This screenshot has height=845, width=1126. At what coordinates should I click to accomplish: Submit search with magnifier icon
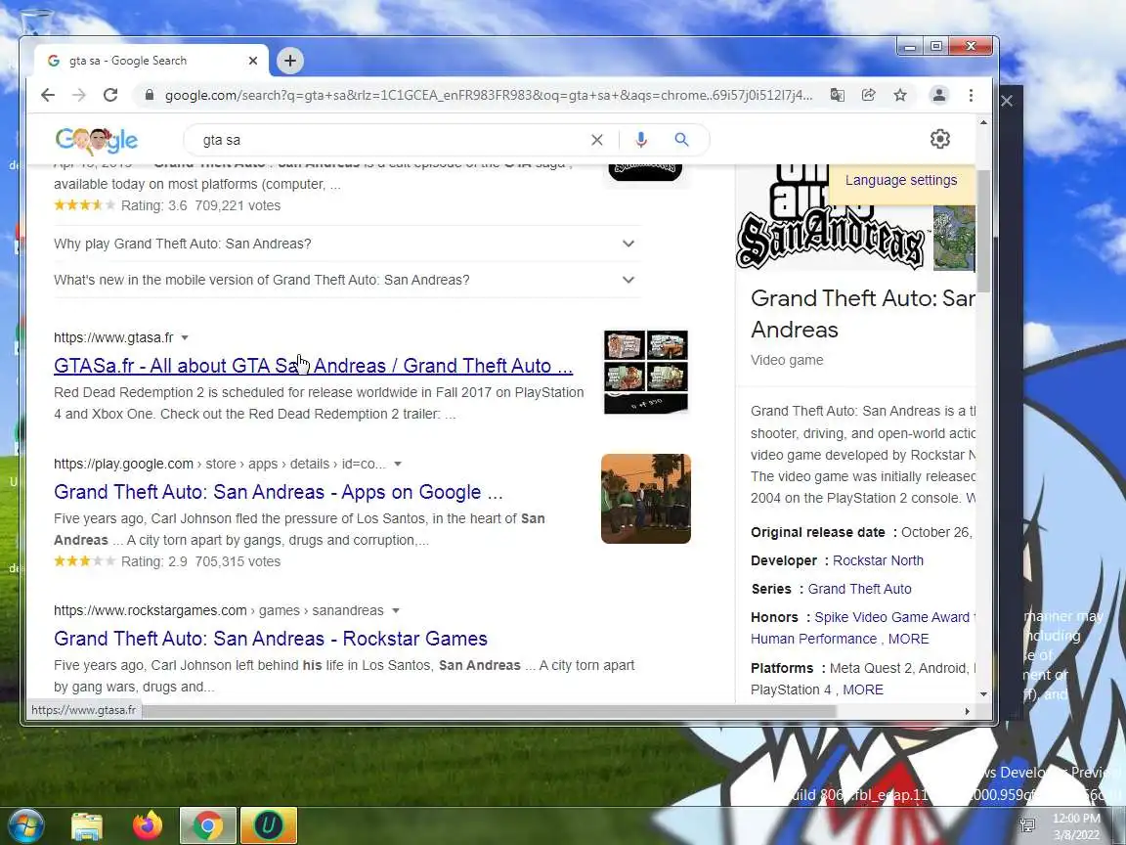pos(681,140)
